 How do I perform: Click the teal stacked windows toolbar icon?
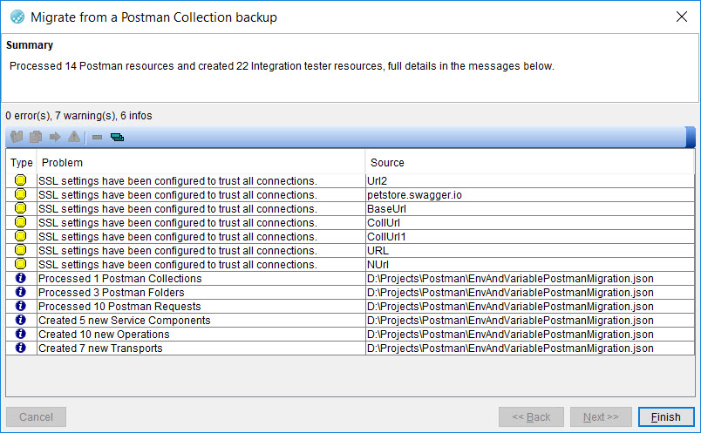tap(117, 137)
